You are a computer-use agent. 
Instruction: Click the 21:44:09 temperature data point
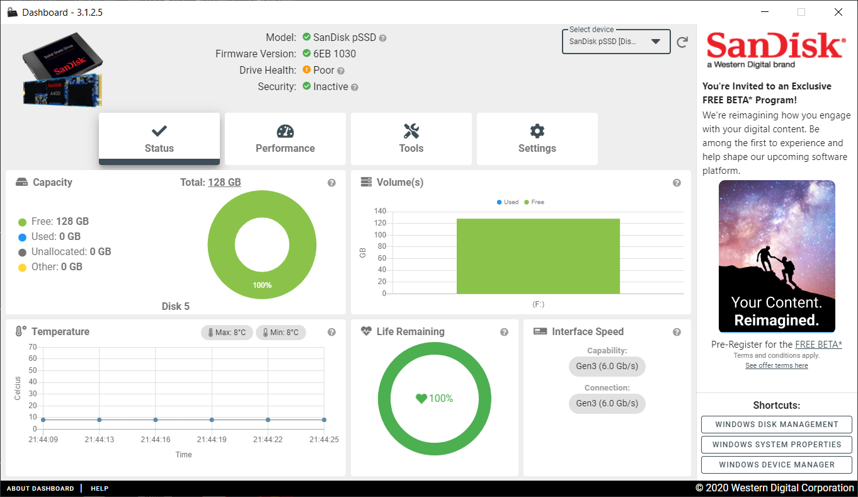43,420
